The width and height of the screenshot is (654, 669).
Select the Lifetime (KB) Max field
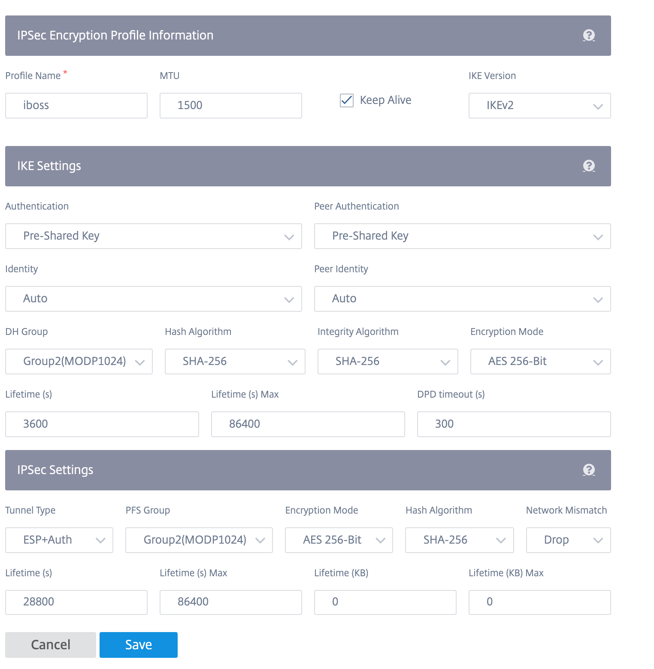pos(539,602)
